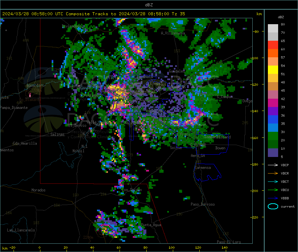Viewport: 298px width, 252px height.
Task: Select the orange 60 dBZ color swatch
Action: [273, 53]
